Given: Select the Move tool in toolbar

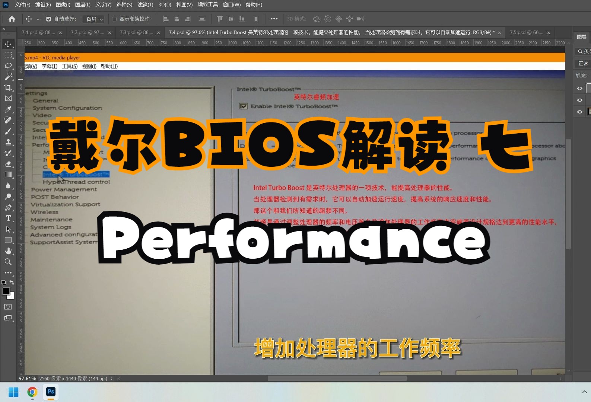Looking at the screenshot, I should 8,44.
